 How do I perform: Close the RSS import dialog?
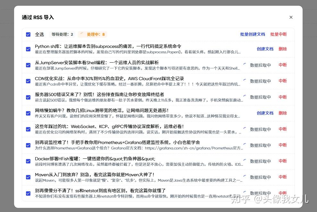coord(291,18)
